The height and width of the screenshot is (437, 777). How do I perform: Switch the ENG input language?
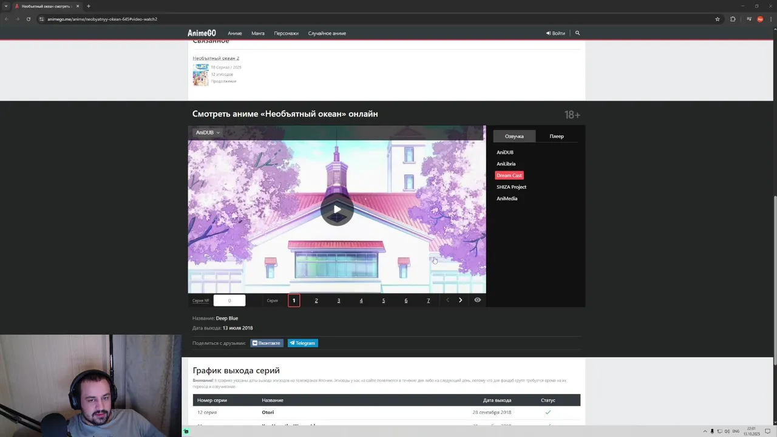coord(736,431)
